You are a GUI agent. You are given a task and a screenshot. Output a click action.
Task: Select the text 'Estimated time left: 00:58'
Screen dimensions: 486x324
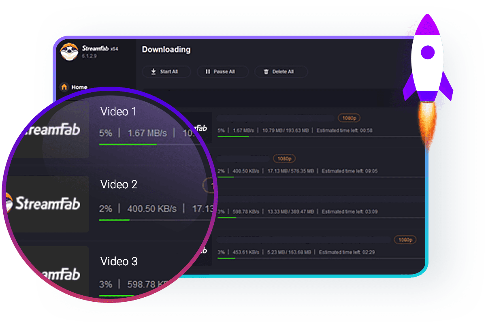(x=344, y=130)
